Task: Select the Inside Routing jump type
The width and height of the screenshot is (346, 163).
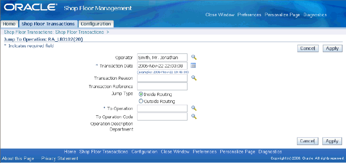Action: pyautogui.click(x=141, y=94)
